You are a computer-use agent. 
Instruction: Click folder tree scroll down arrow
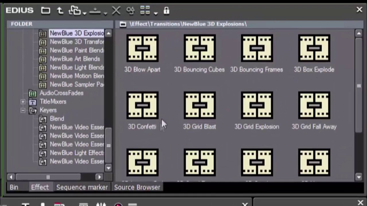coord(108,168)
